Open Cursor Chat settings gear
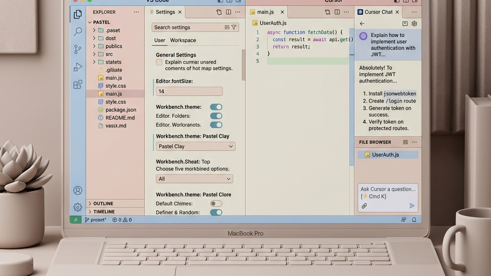The height and width of the screenshot is (276, 491). point(414,23)
